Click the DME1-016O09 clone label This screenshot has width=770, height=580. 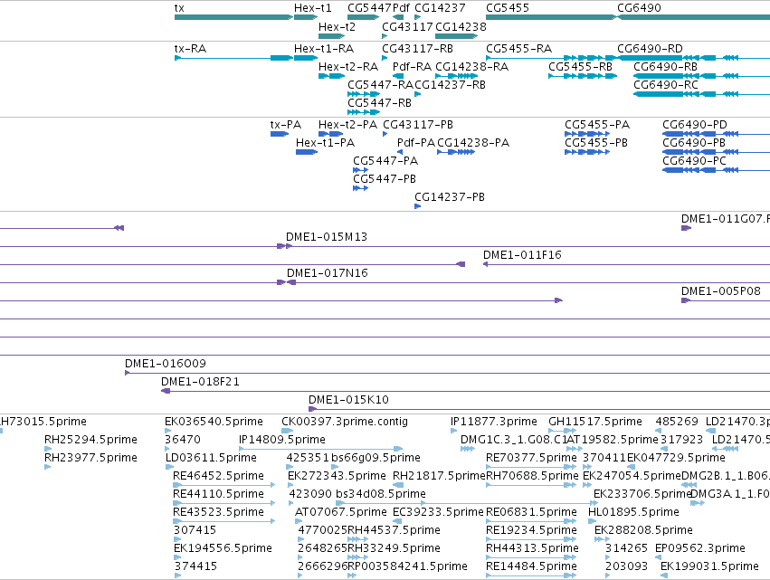[166, 364]
